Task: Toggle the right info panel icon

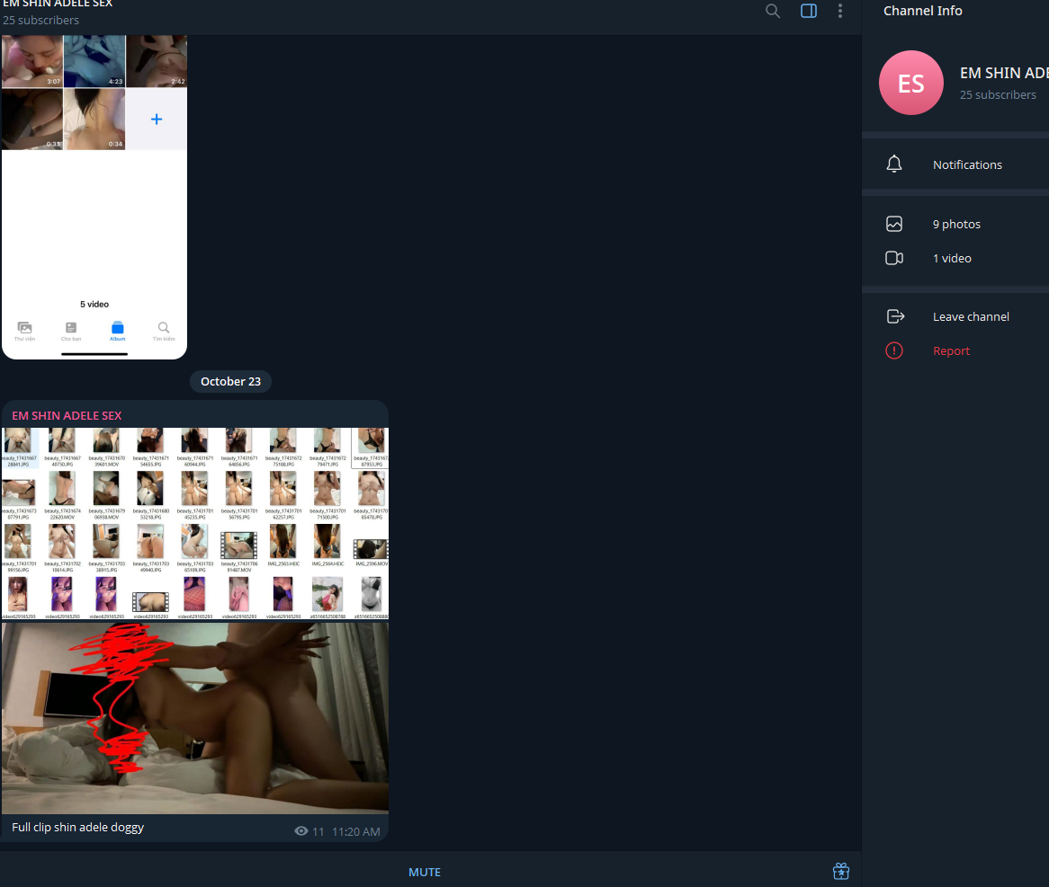Action: coord(808,11)
